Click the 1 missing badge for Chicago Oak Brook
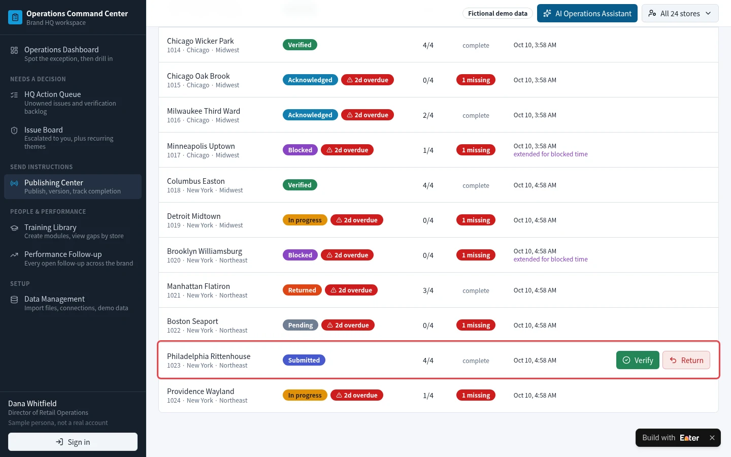This screenshot has width=731, height=457. (x=476, y=80)
